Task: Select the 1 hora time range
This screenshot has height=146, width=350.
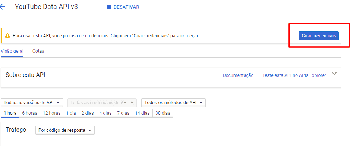Action: 10,113
